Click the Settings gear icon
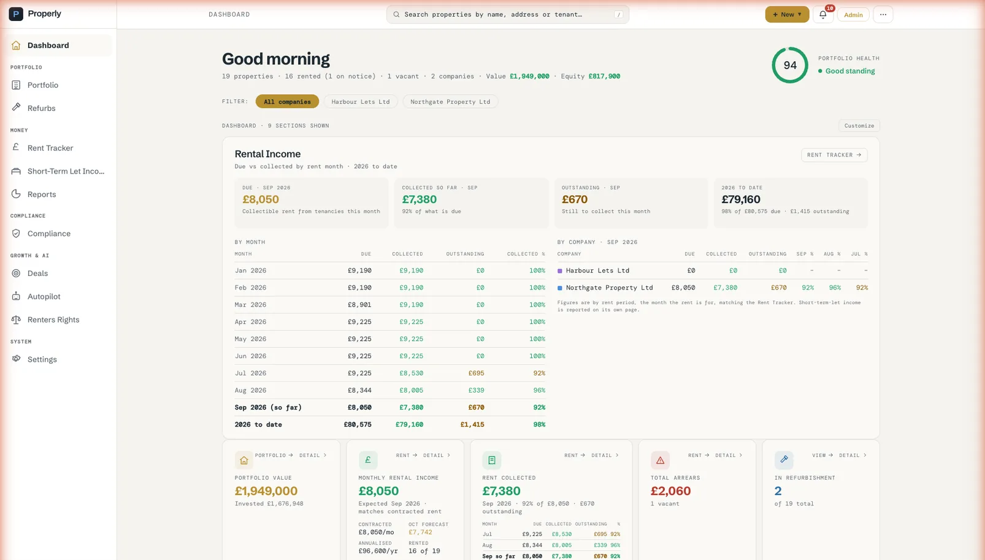 pos(16,359)
